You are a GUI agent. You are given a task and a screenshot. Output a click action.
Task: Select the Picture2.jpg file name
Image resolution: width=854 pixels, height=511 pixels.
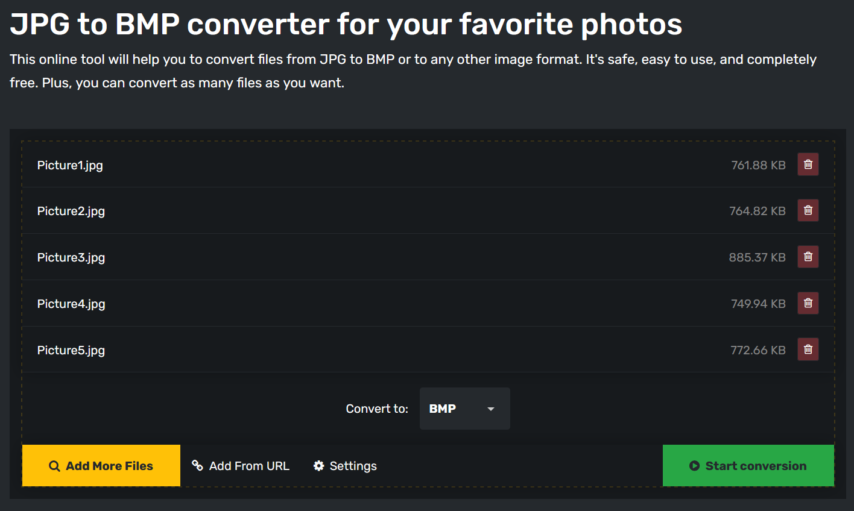click(71, 211)
